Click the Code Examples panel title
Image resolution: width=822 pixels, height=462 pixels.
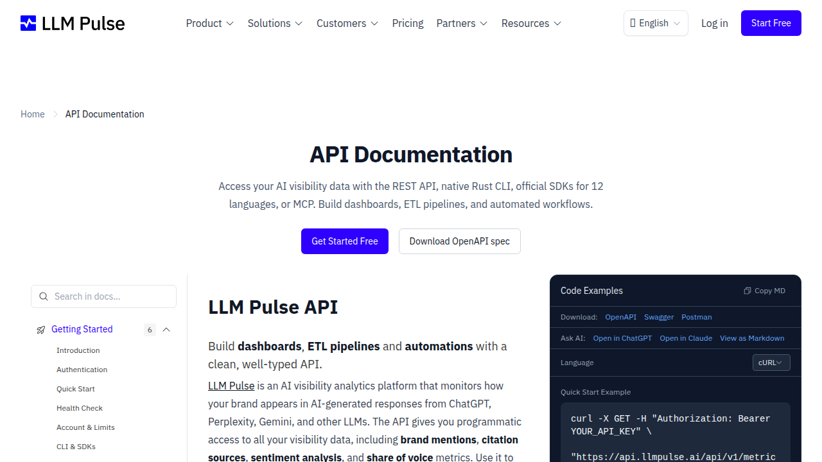pyautogui.click(x=591, y=291)
